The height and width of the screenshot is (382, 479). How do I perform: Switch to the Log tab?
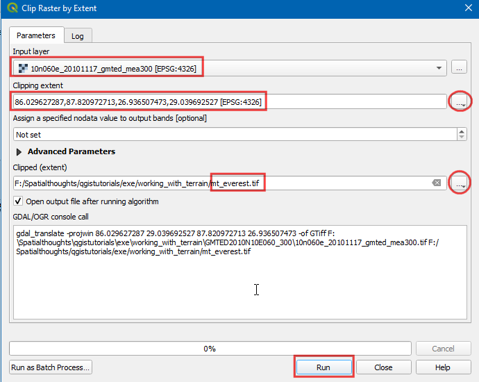click(78, 35)
